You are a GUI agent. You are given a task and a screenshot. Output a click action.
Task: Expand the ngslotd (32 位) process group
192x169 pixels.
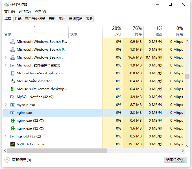pyautogui.click(x=6, y=136)
